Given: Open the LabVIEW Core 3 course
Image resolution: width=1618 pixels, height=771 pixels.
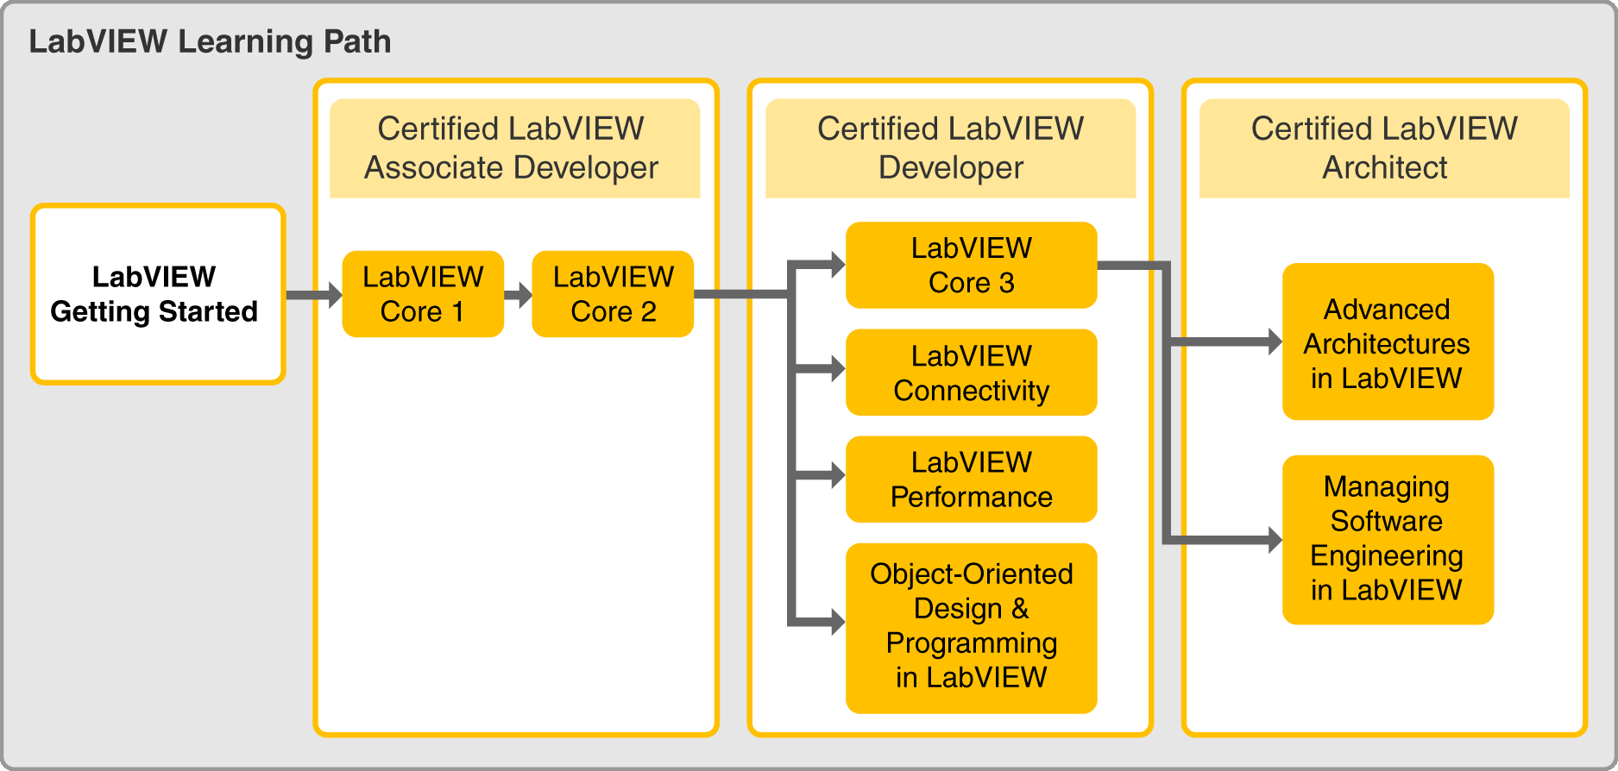Looking at the screenshot, I should pyautogui.click(x=971, y=266).
